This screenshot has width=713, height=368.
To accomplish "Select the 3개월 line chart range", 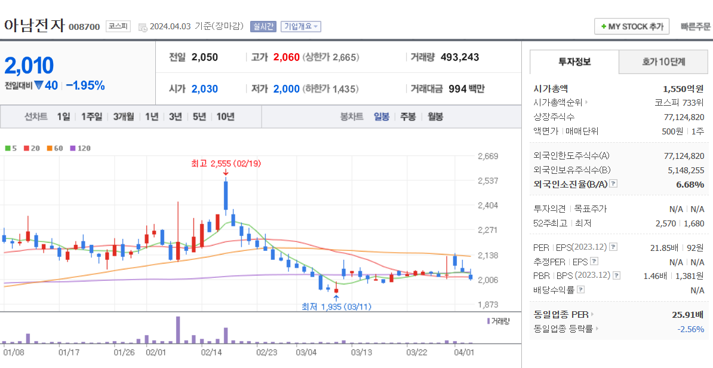I will [124, 117].
